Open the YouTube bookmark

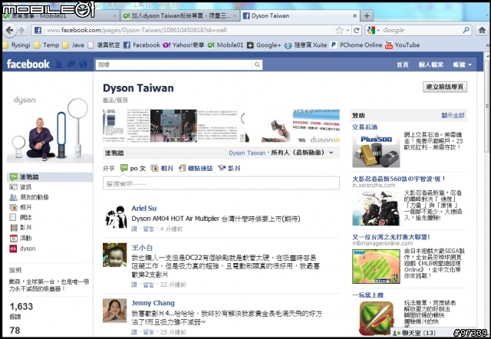402,45
